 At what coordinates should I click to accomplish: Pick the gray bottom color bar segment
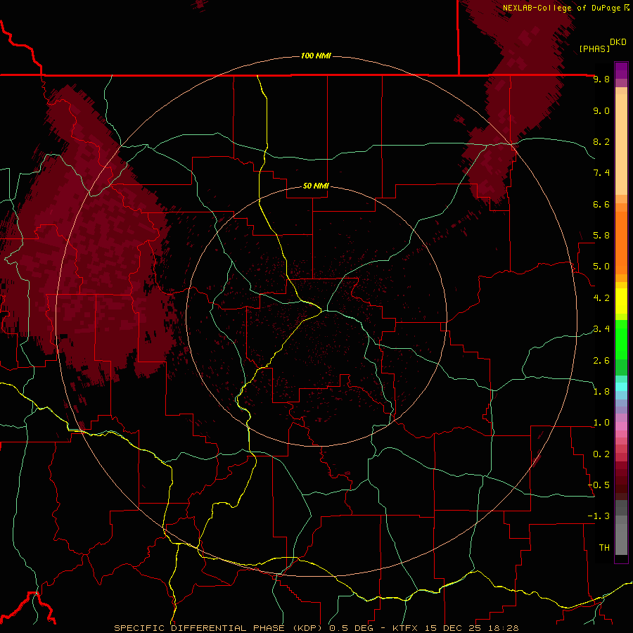(x=621, y=539)
